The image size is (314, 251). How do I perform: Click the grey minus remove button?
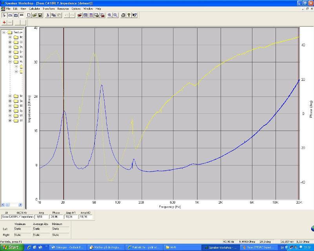10,22
